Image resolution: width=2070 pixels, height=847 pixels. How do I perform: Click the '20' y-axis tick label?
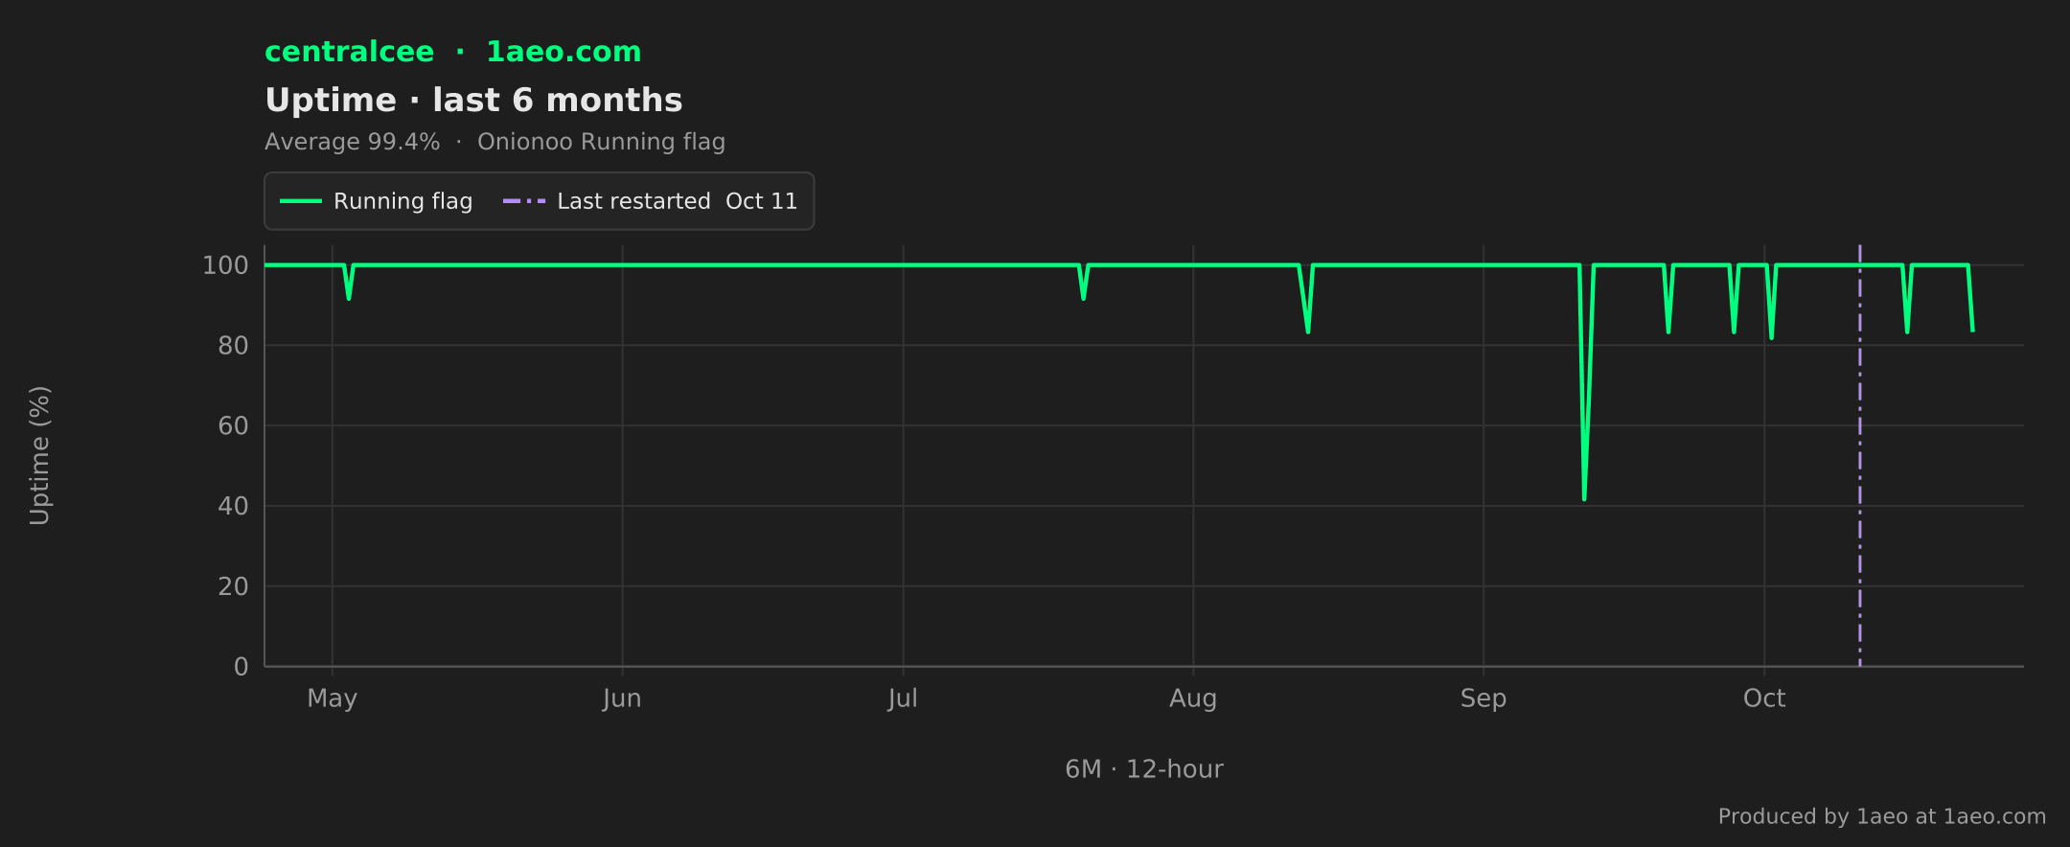click(x=233, y=586)
